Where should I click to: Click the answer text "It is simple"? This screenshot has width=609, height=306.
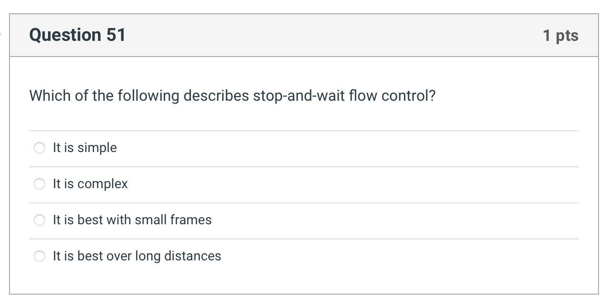(84, 148)
